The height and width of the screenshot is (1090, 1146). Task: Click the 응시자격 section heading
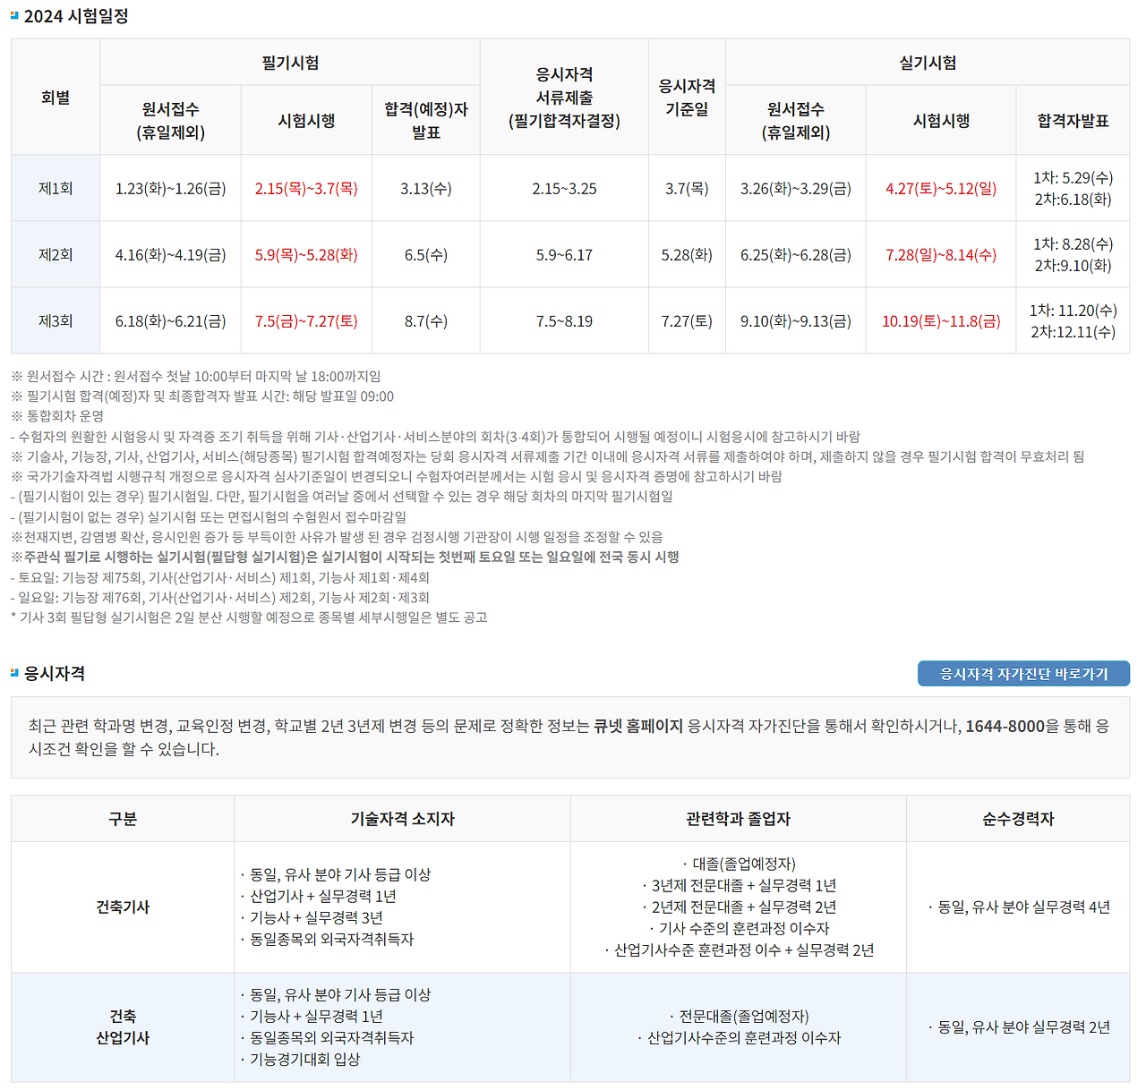pyautogui.click(x=55, y=673)
